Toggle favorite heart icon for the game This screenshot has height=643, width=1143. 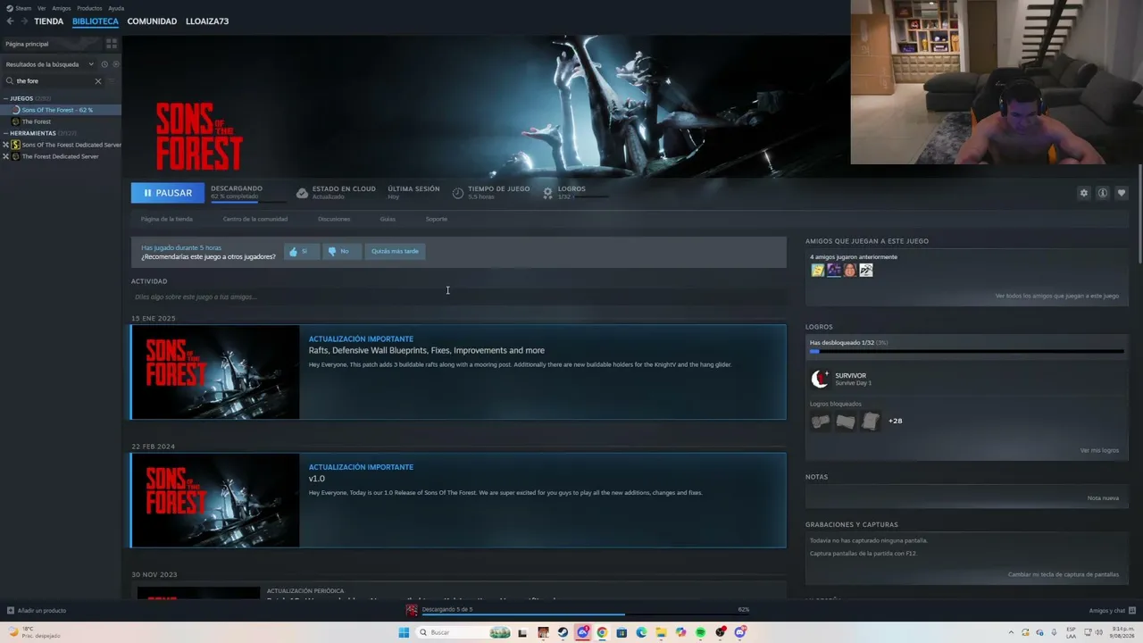[x=1122, y=193]
